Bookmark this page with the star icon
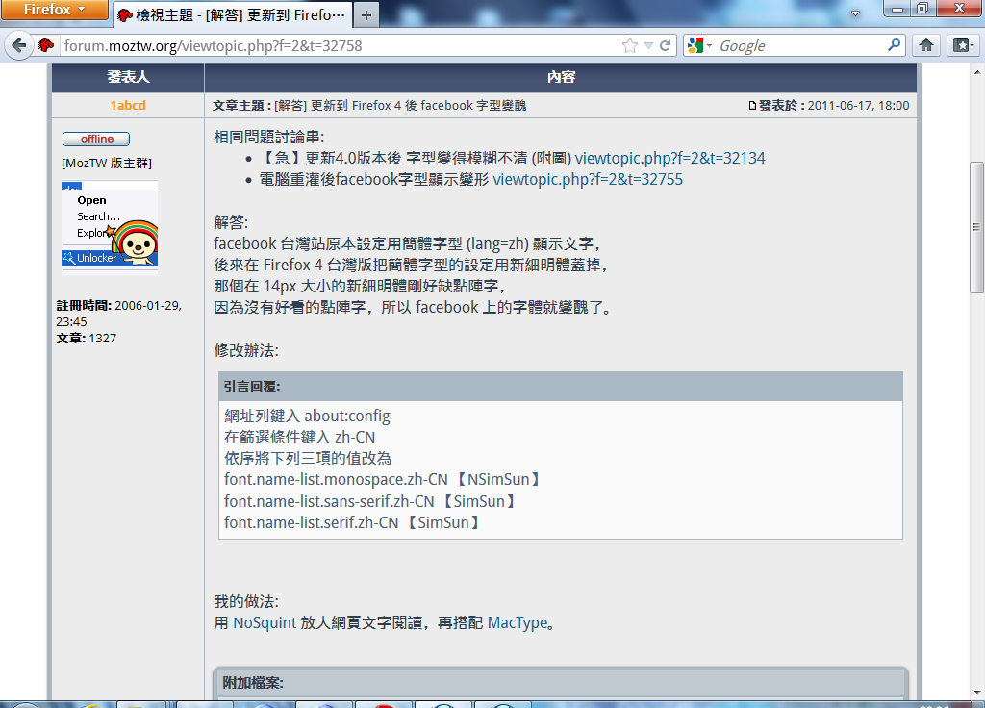The width and height of the screenshot is (985, 708). [629, 45]
